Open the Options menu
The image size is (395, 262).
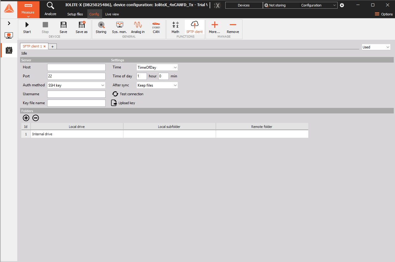click(x=384, y=14)
